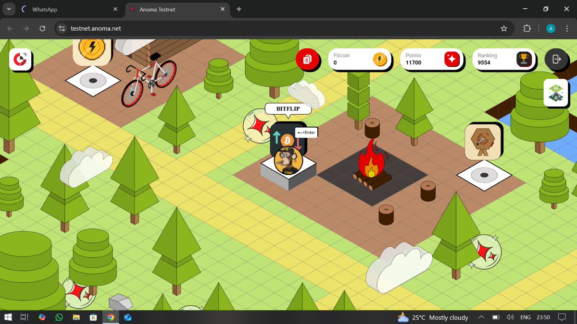Click the red Anoma logo icon top-left
Screen dimensions: 577x324
pyautogui.click(x=19, y=59)
